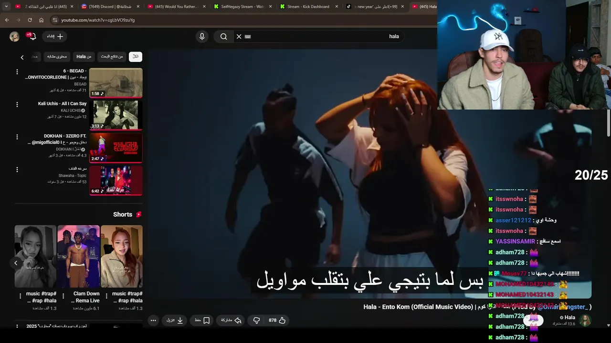Switch to SeifHegazy Stream tab
611x343 pixels.
click(242, 7)
